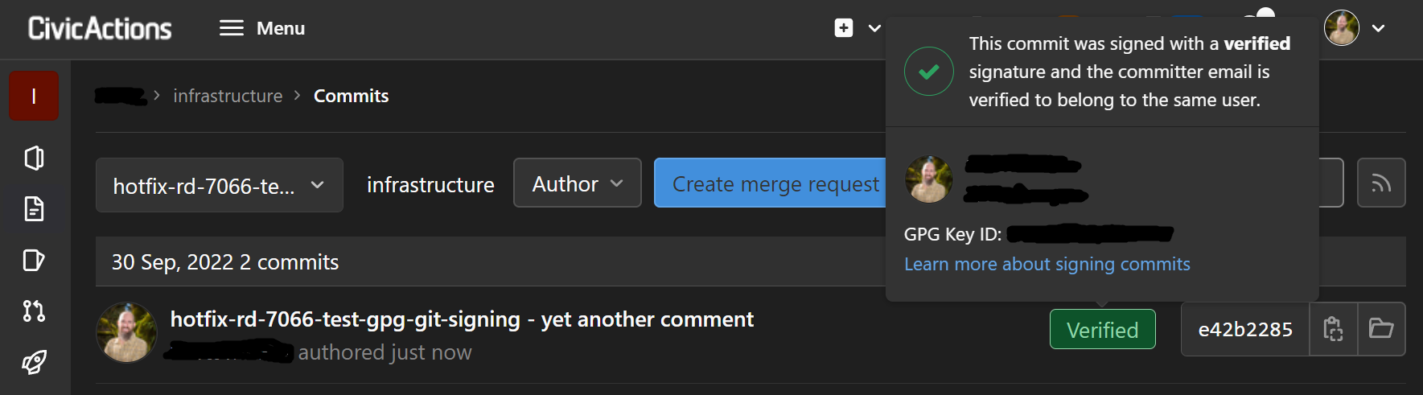Screen dimensions: 1423x395
Task: Open the Menu hamburger button
Action: click(x=261, y=28)
